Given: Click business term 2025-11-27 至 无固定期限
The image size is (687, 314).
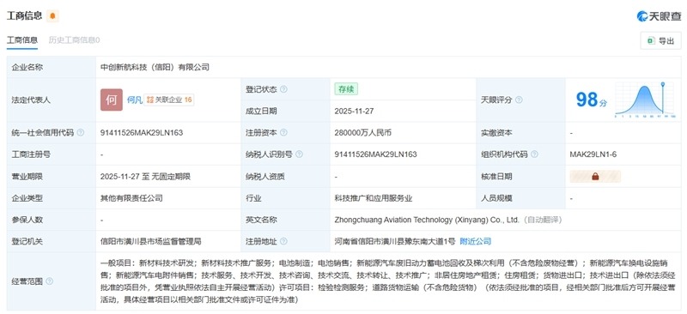Looking at the screenshot, I should 145,177.
